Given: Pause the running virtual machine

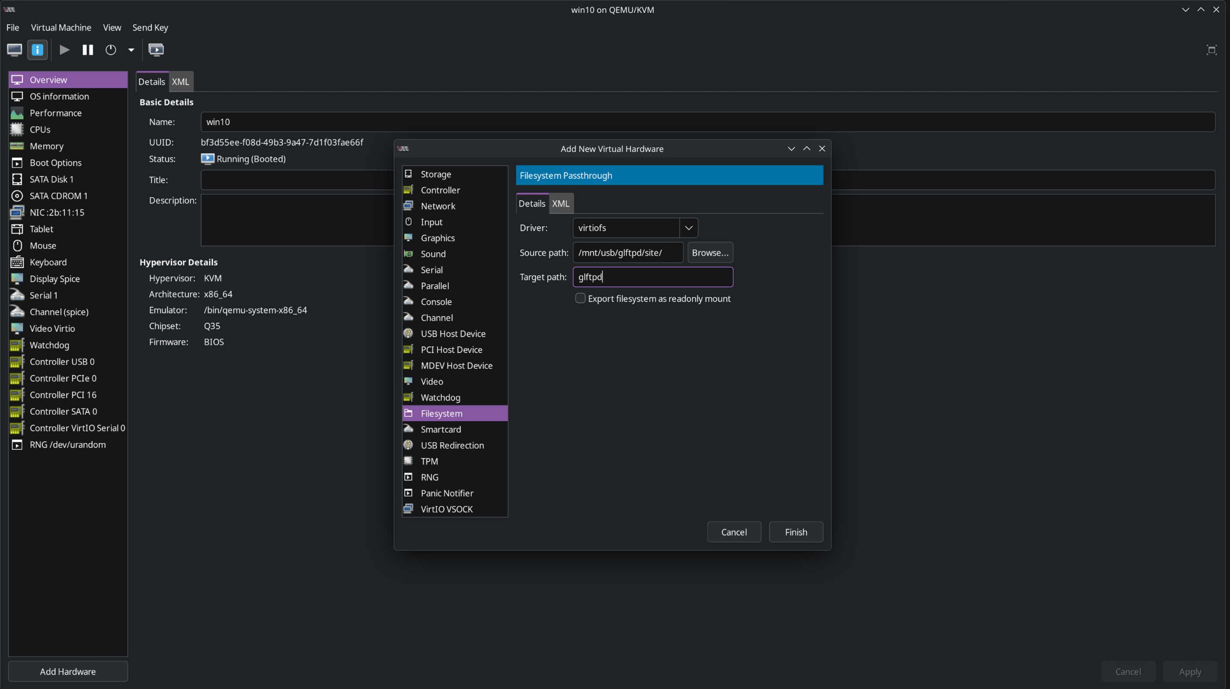Looking at the screenshot, I should (88, 50).
